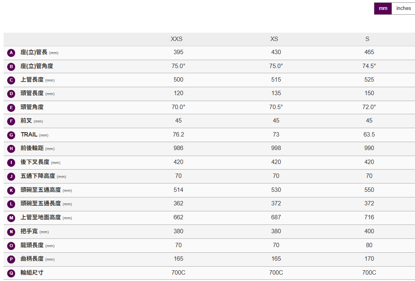Switch units to inches
415x281 pixels.
click(403, 8)
